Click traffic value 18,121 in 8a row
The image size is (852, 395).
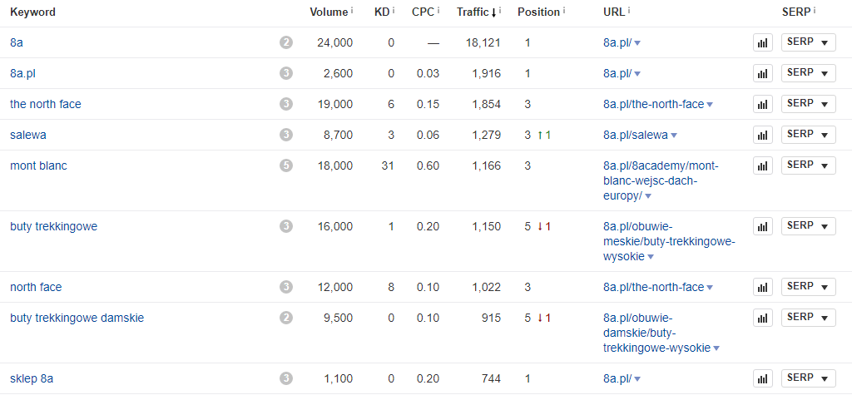coord(483,42)
